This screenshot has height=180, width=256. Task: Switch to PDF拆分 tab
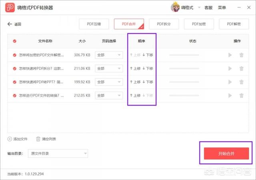(164, 24)
